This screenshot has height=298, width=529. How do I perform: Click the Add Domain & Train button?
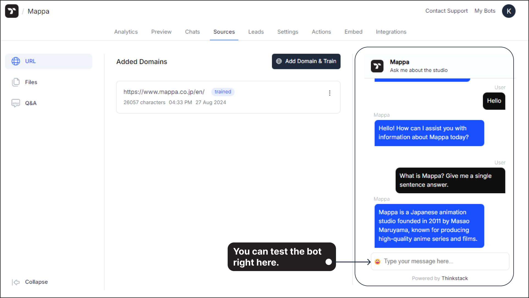[306, 61]
